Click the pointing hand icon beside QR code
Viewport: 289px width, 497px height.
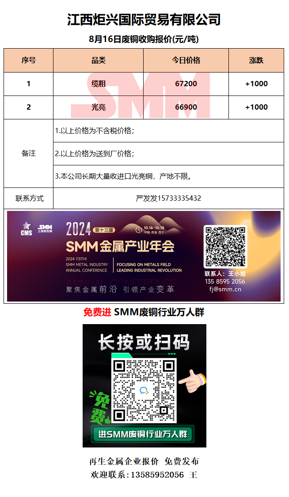pos(192,380)
